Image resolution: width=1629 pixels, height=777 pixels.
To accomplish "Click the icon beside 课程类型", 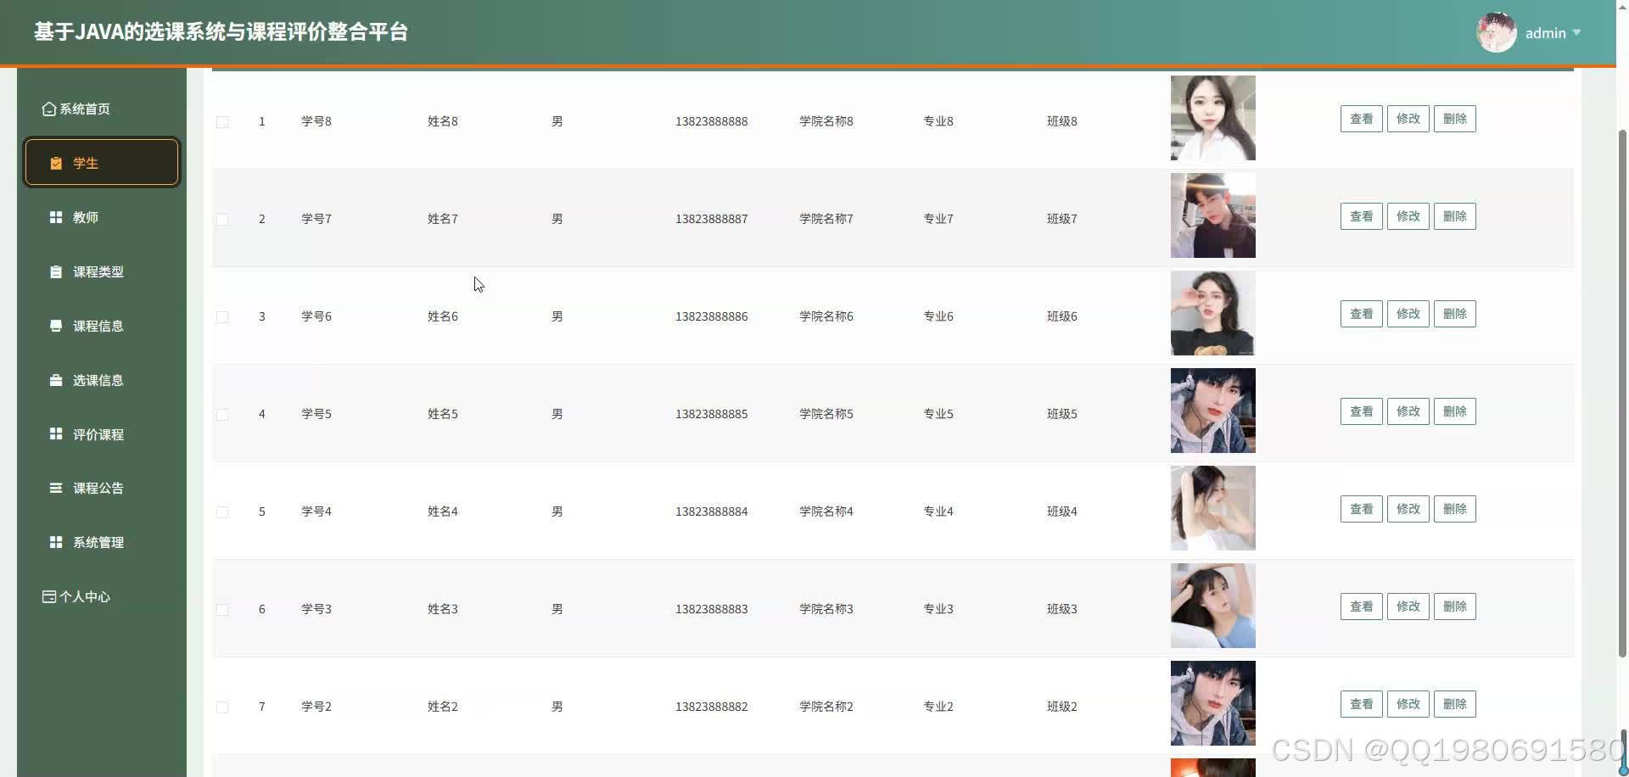I will click(56, 271).
